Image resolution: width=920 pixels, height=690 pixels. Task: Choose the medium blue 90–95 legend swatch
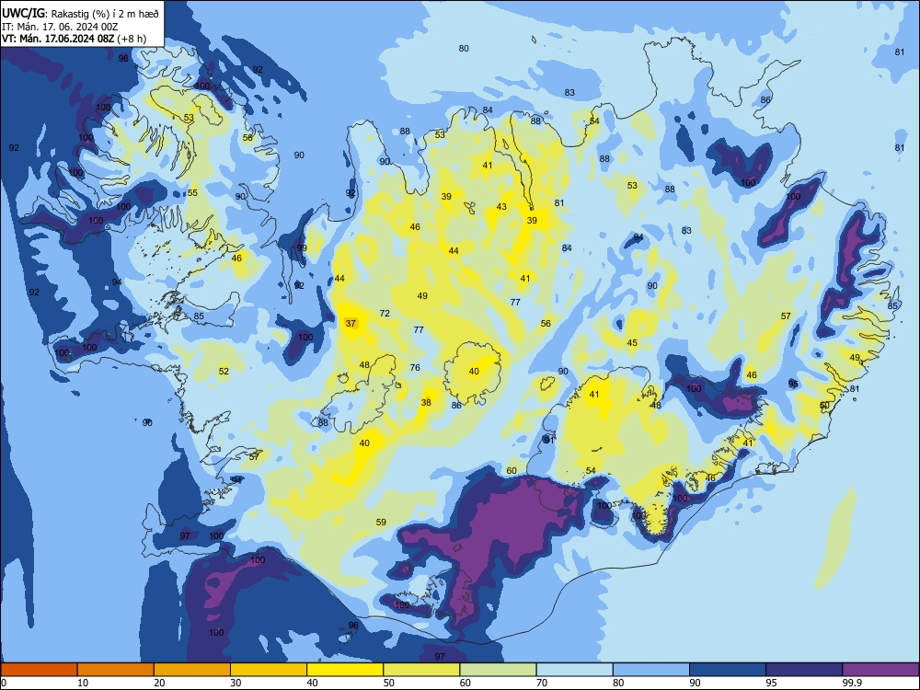728,670
